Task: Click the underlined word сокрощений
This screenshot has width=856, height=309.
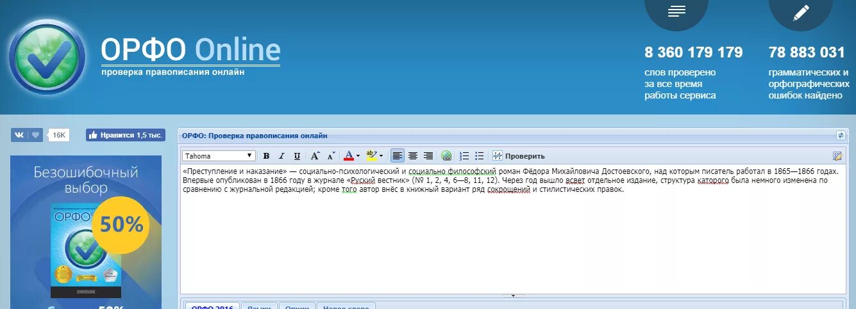Action: pos(508,189)
